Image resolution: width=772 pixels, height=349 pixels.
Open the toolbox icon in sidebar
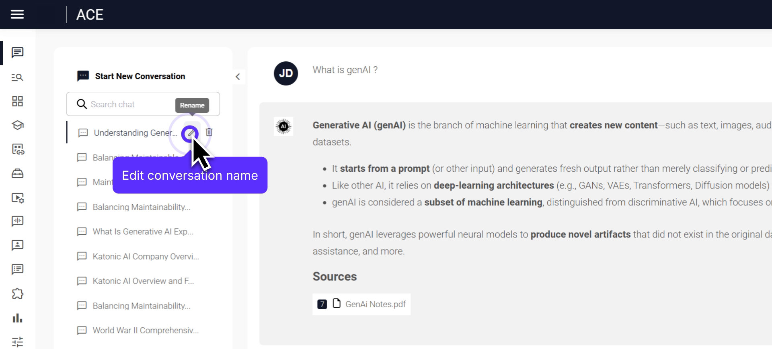17,173
